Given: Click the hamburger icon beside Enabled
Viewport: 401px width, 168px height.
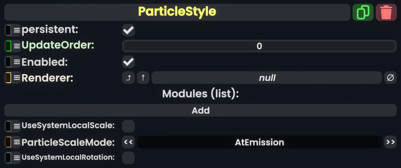Looking at the screenshot, I should coord(17,62).
